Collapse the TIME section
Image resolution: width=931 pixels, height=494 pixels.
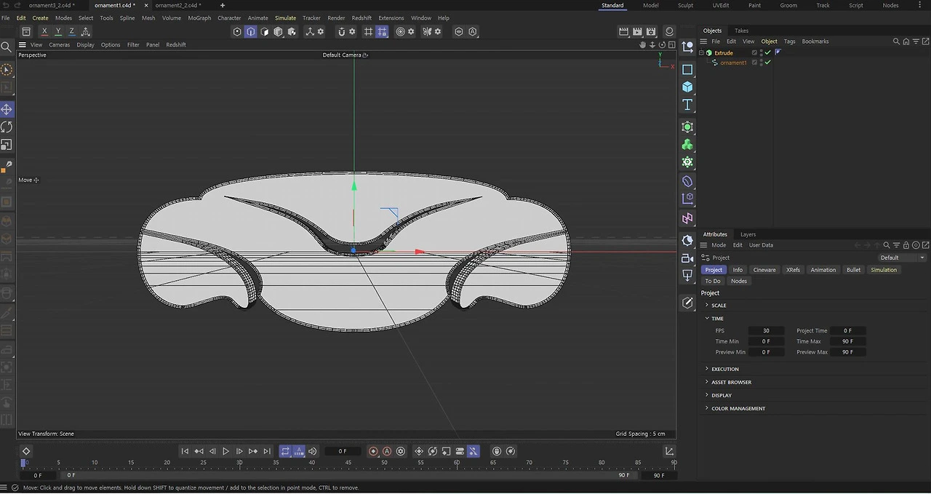[716, 319]
